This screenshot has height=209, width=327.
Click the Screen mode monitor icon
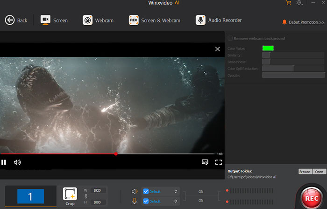[45, 20]
